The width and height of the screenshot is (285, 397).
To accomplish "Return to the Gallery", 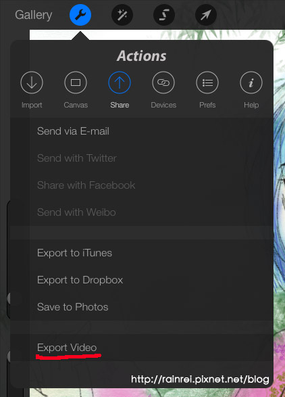I will (x=34, y=15).
